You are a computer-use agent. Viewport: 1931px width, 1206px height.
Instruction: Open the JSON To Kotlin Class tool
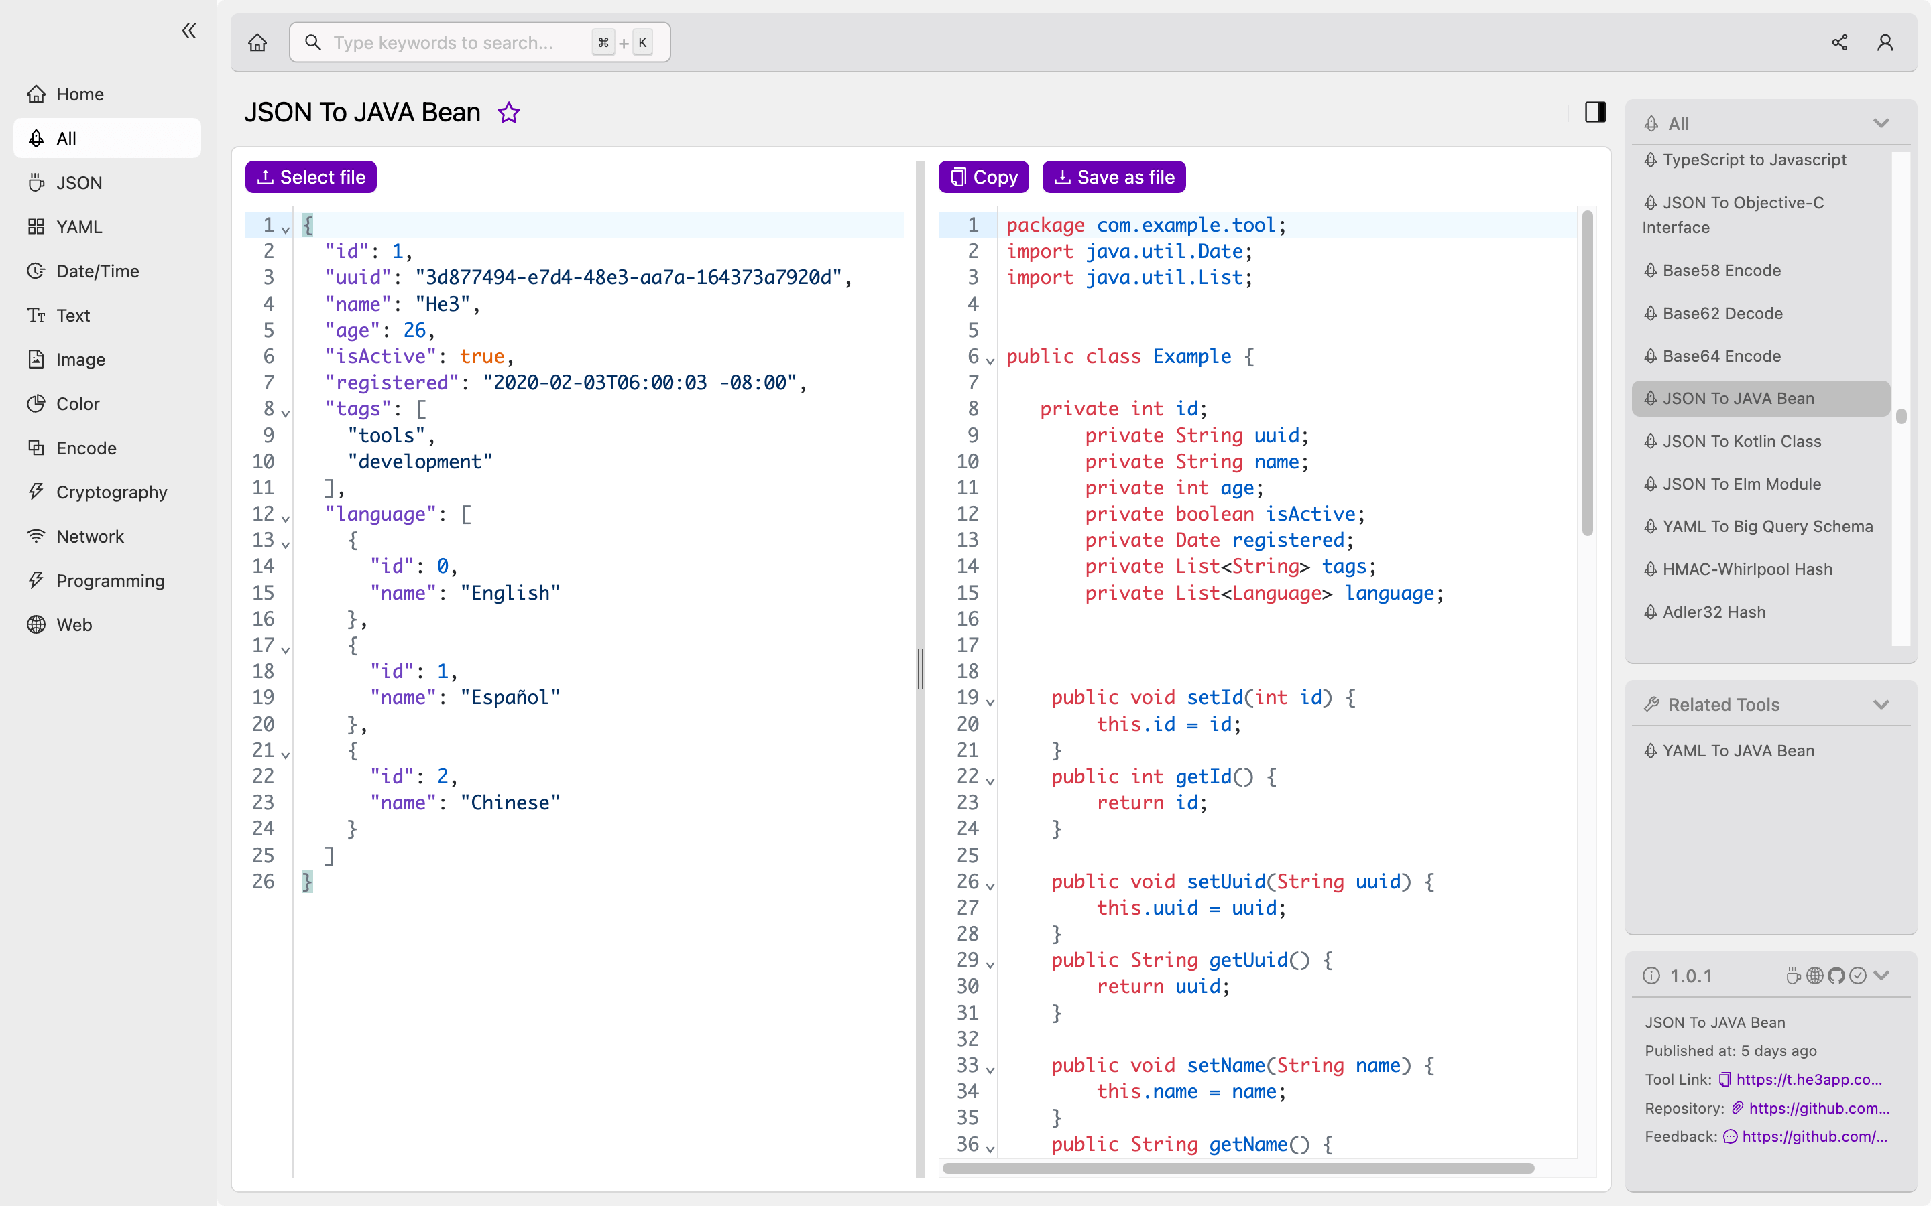pos(1742,440)
